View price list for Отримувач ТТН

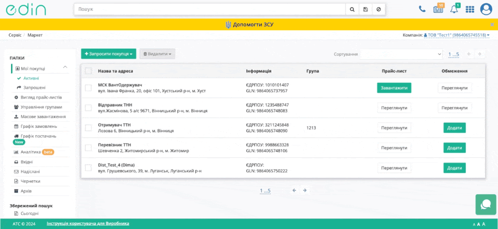[x=394, y=128]
